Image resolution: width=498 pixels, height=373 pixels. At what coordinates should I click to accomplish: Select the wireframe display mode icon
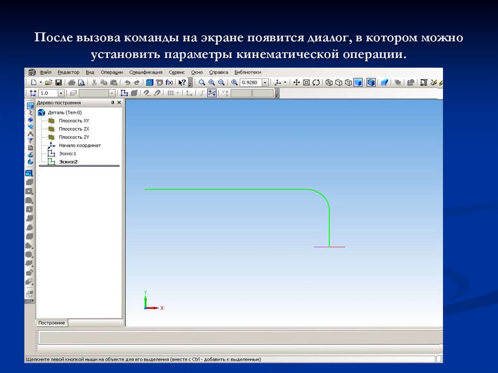(x=329, y=82)
